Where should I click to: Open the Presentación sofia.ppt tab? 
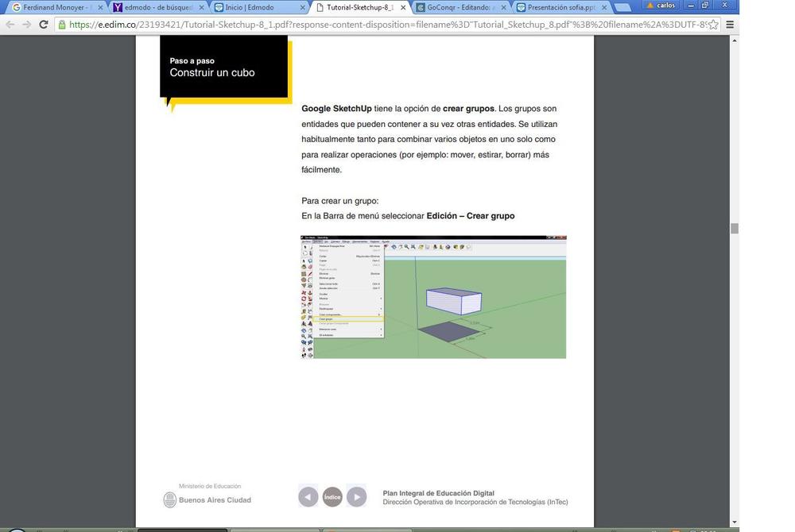click(x=560, y=7)
